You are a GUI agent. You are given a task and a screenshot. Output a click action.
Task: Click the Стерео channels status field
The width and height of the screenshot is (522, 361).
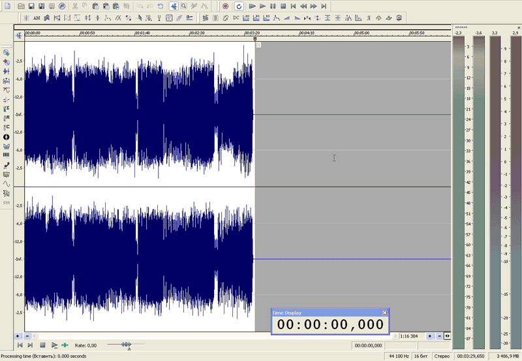tap(444, 356)
